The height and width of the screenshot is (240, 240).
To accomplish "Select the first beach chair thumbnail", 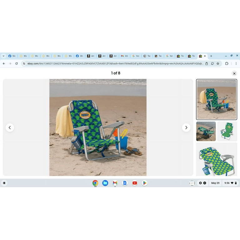I will point(216,99).
